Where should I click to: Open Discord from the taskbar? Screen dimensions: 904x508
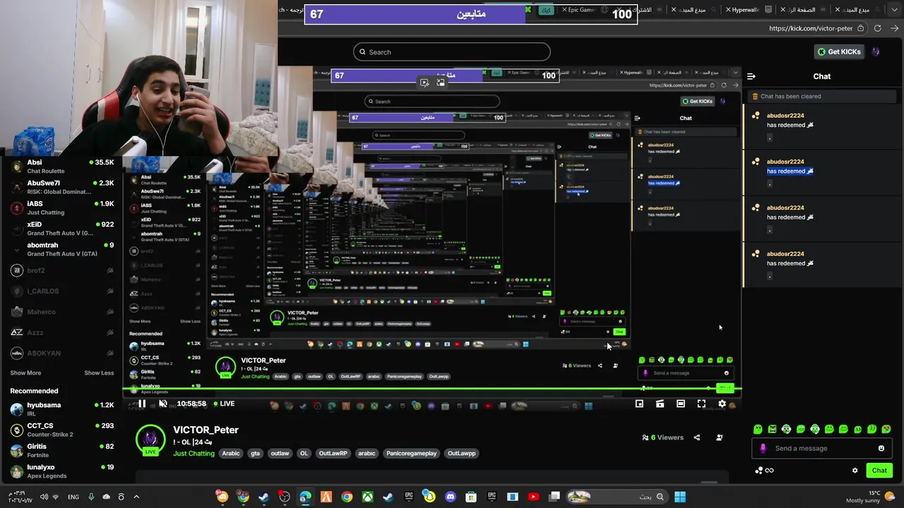point(451,497)
